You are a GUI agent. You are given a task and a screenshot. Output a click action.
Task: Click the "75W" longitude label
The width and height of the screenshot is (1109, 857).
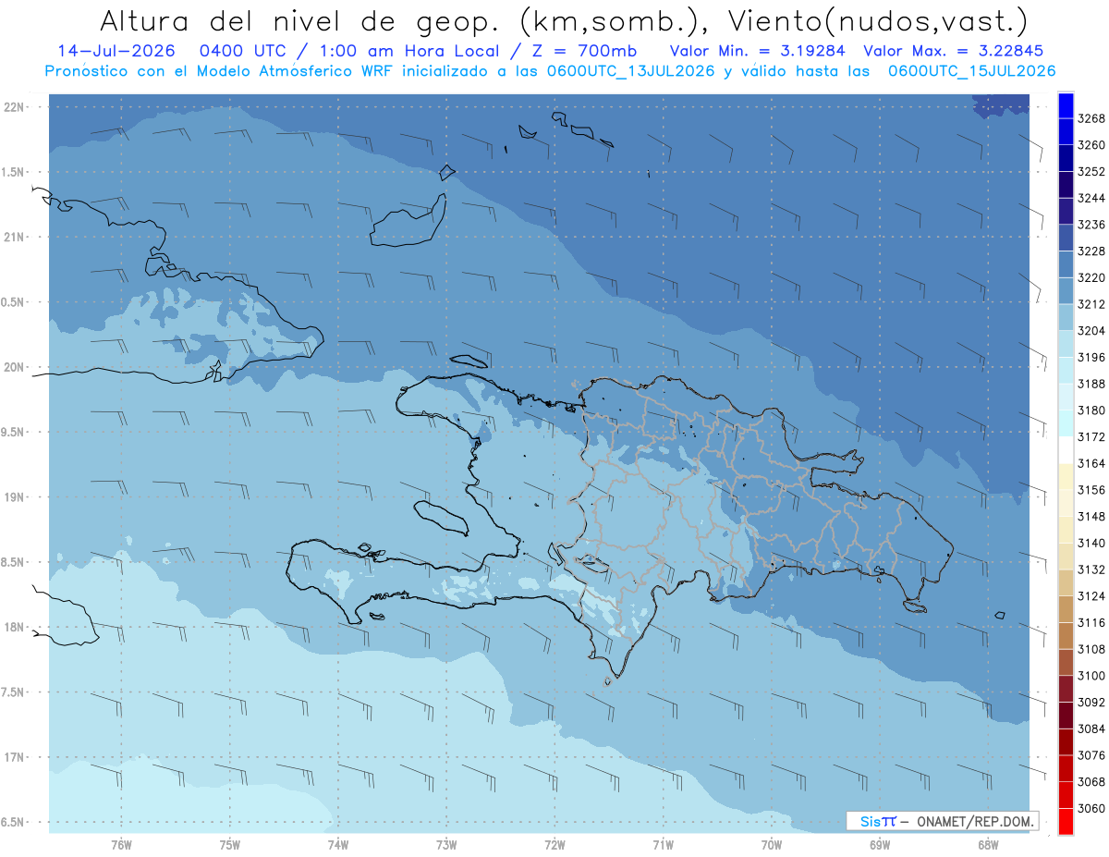click(229, 845)
